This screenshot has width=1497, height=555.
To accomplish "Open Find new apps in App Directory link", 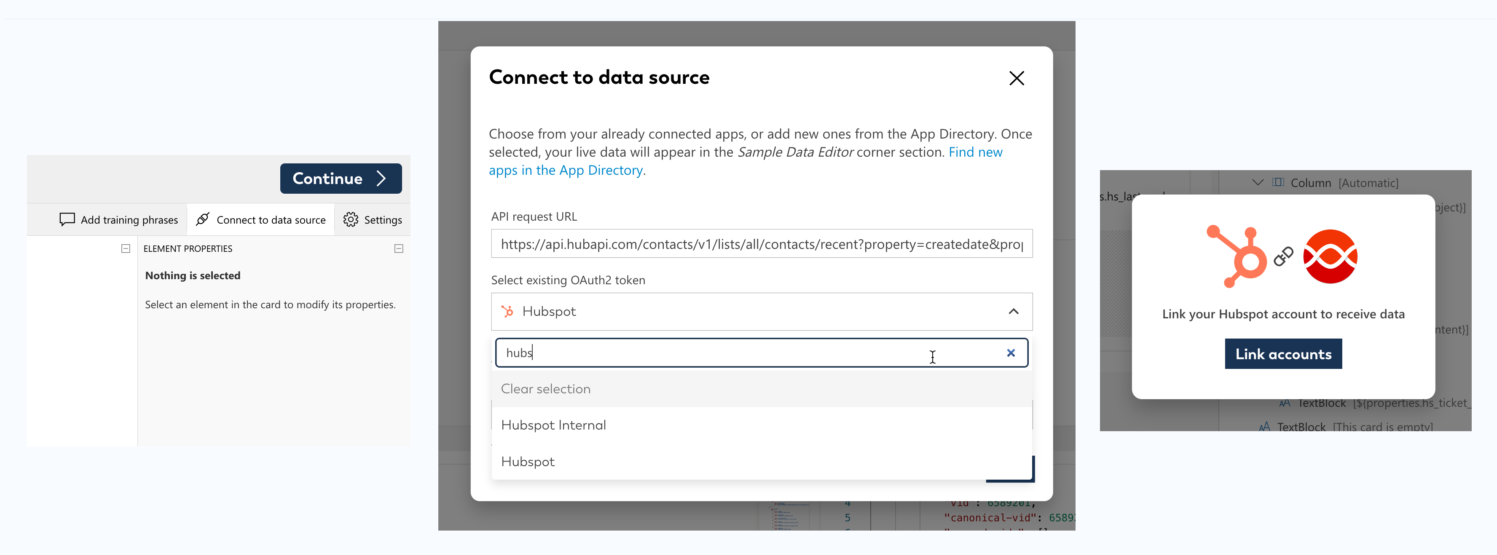I will coord(746,161).
